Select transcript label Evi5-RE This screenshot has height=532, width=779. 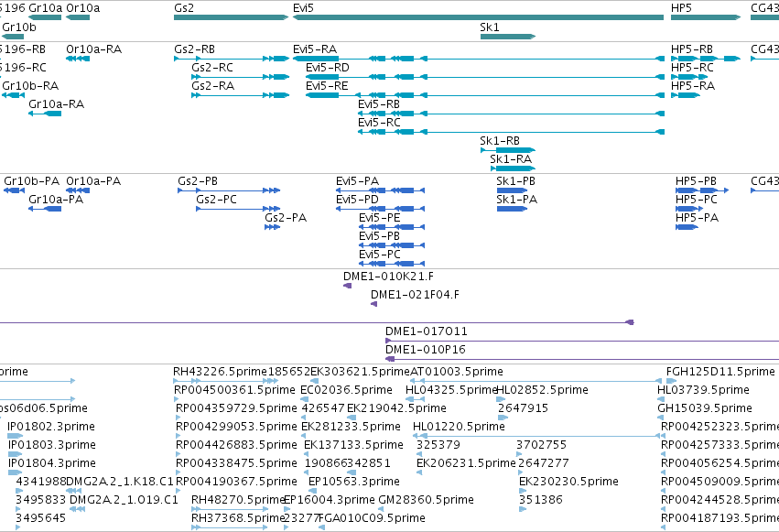click(x=327, y=86)
